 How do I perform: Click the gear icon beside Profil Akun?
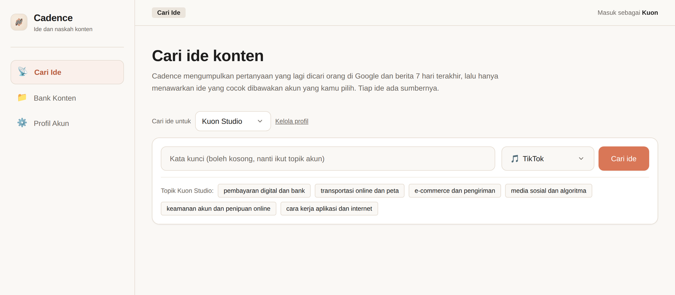[22, 123]
